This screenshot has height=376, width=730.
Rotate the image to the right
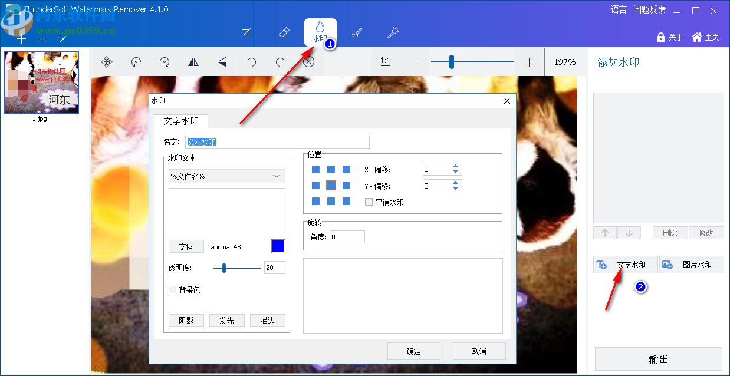coord(164,61)
